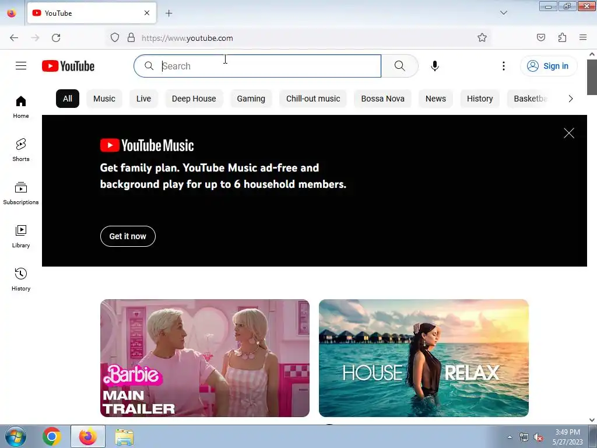Open Firefox extensions puzzle icon
The height and width of the screenshot is (448, 597).
pyautogui.click(x=563, y=37)
